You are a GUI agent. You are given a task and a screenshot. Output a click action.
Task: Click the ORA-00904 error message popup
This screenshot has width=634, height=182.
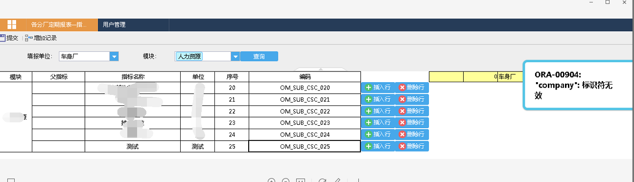(x=579, y=85)
